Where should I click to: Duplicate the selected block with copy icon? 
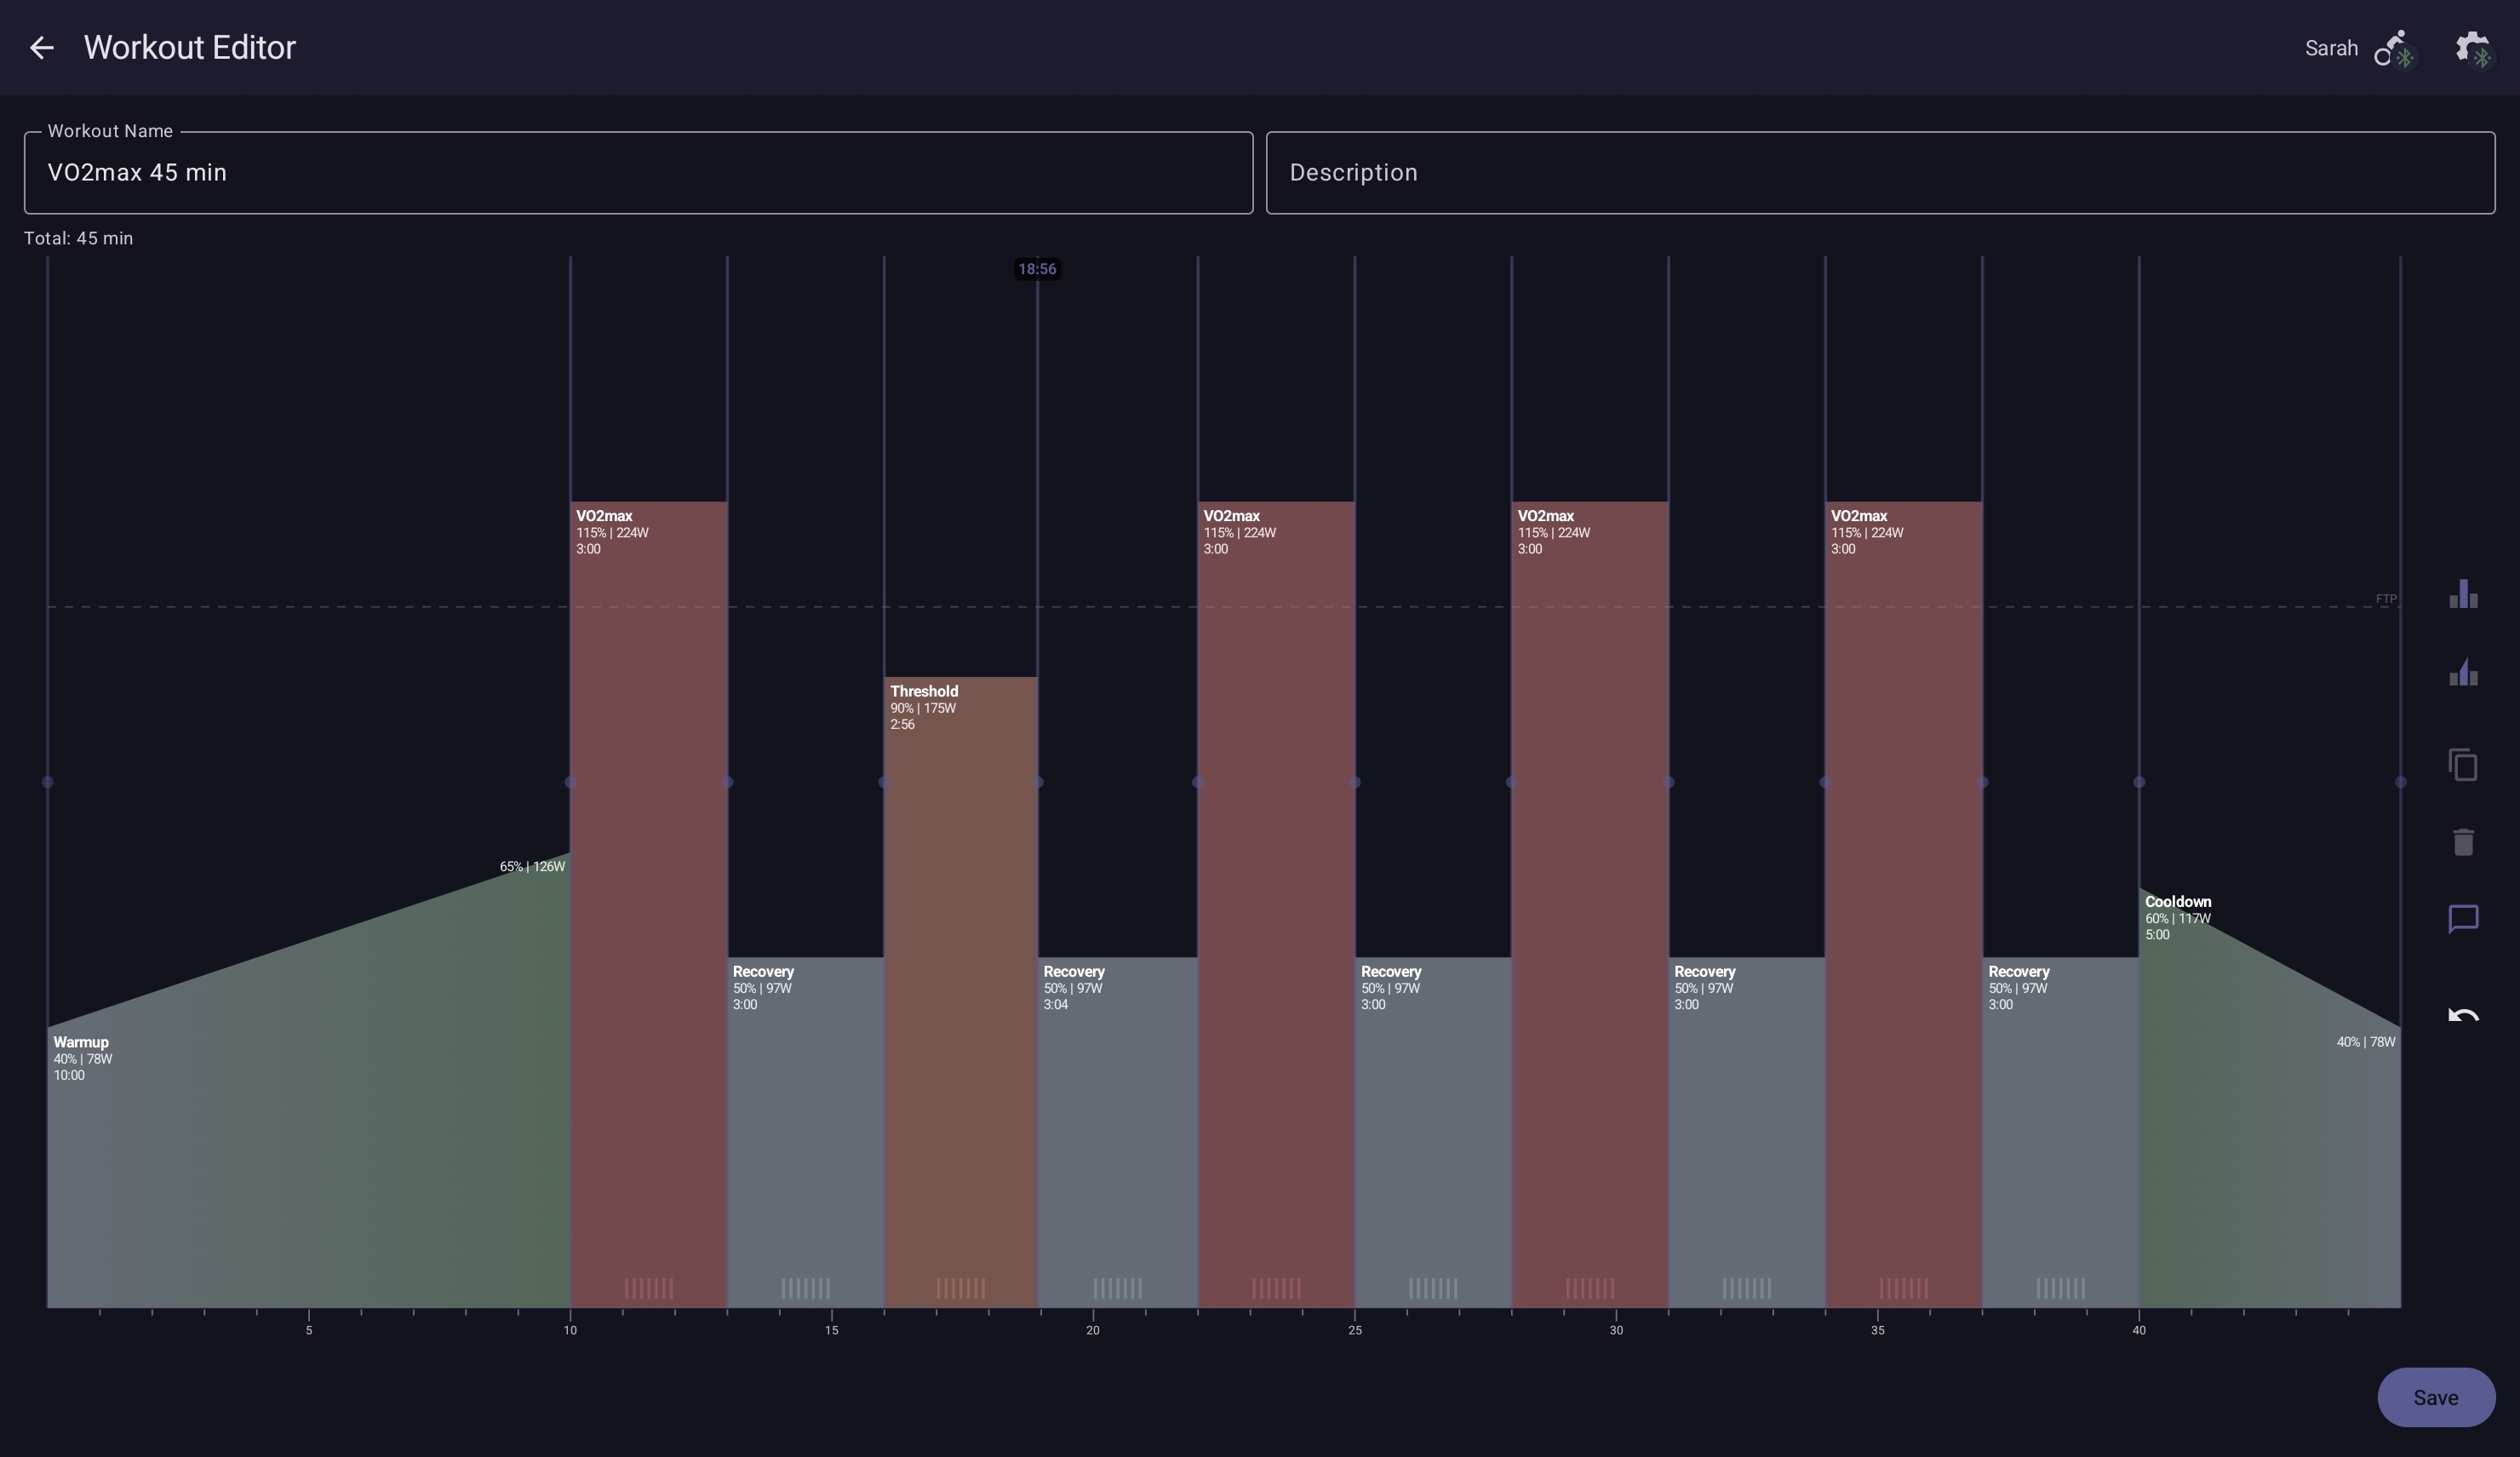[x=2463, y=765]
